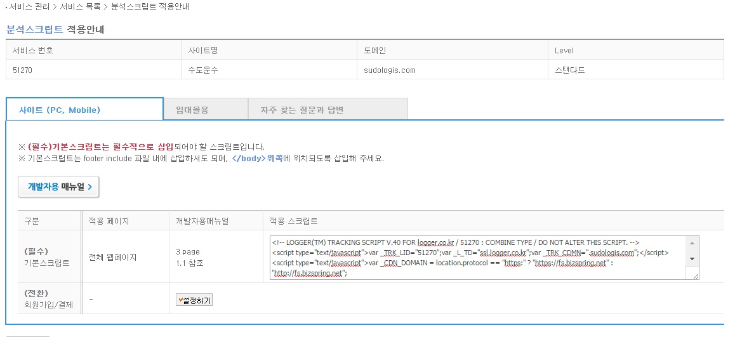Click the script textarea scroll up arrow
This screenshot has width=735, height=337.
pyautogui.click(x=692, y=243)
